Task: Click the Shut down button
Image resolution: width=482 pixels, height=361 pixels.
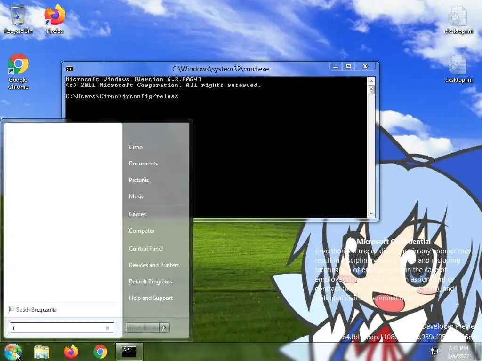Action: pos(142,328)
